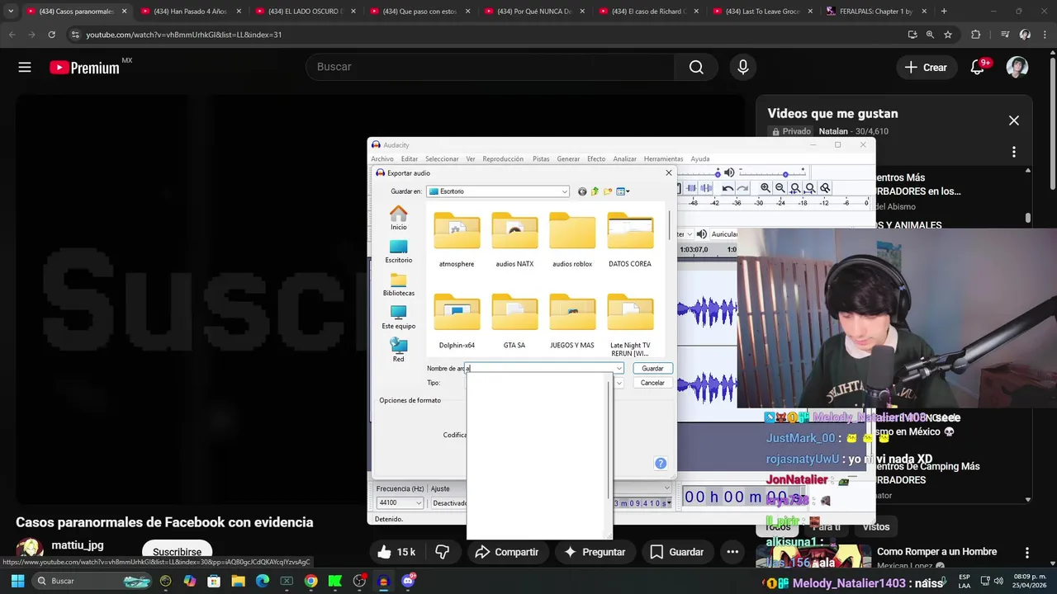The height and width of the screenshot is (594, 1057).
Task: Click Audacity redo arrow icon
Action: pos(742,188)
